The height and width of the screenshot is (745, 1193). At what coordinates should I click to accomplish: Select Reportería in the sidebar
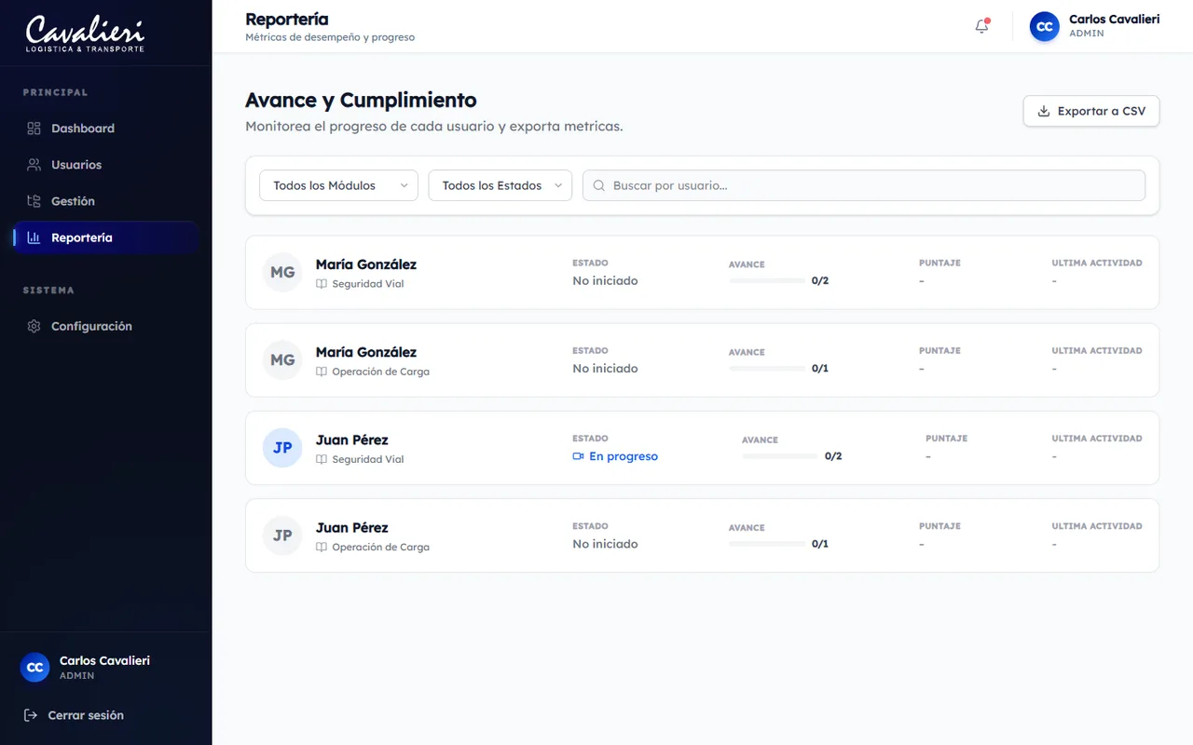[105, 237]
